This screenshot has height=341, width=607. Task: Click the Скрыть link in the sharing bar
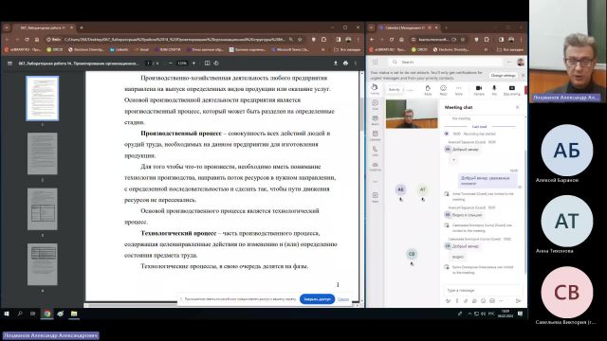point(343,299)
